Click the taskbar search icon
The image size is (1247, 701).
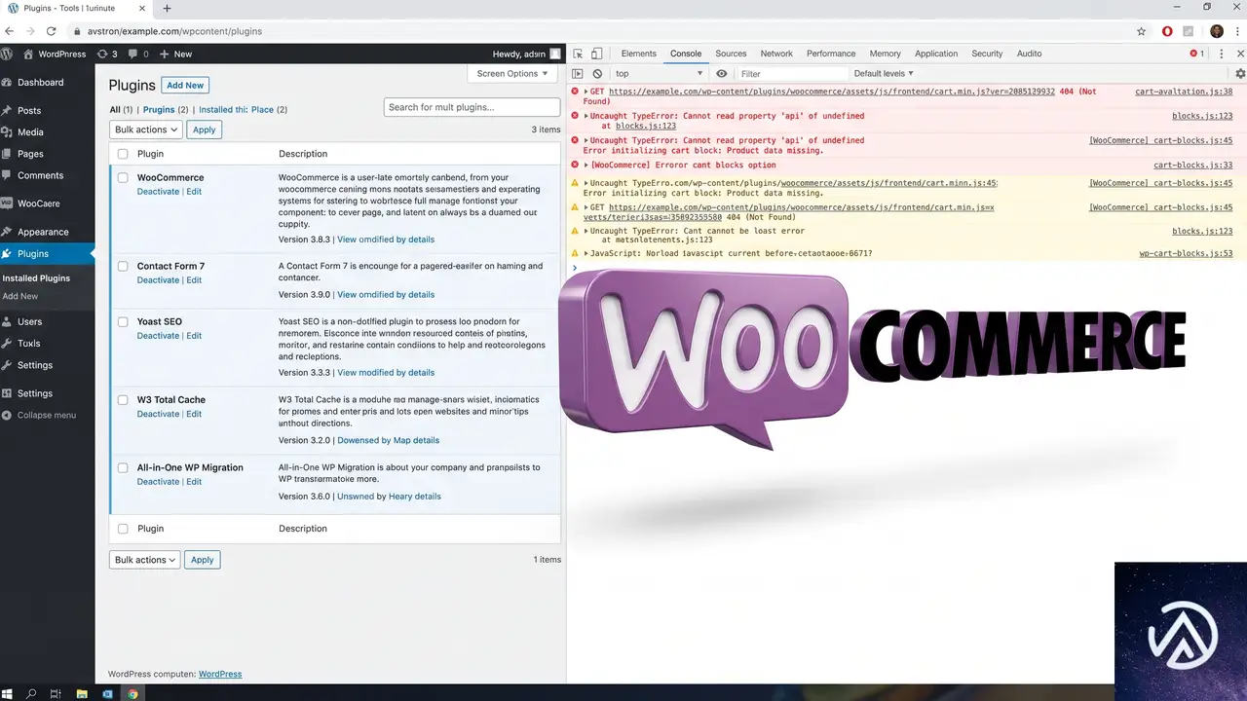[x=32, y=694]
